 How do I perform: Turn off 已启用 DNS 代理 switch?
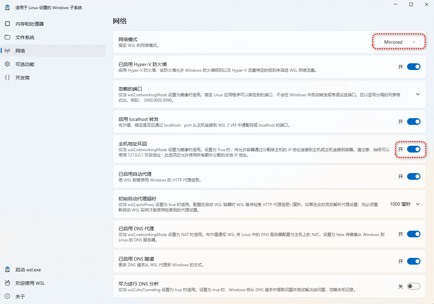click(414, 234)
